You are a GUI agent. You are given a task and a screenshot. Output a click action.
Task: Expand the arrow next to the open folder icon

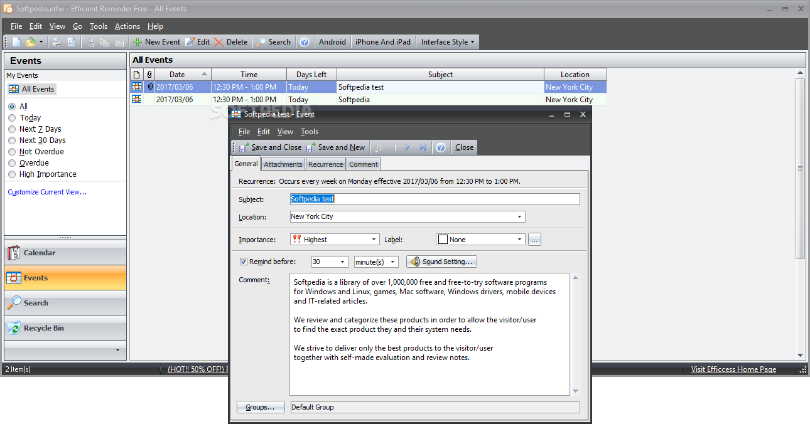pos(41,42)
